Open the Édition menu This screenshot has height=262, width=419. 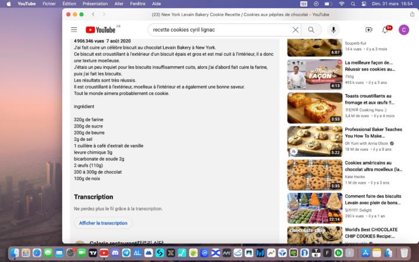(69, 3)
